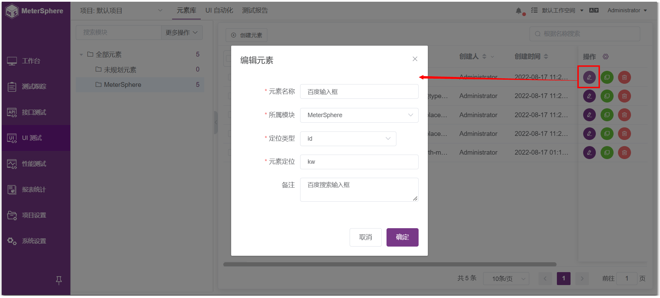The image size is (660, 298).
Task: Click the red delete icon in second table row
Action: [x=624, y=96]
